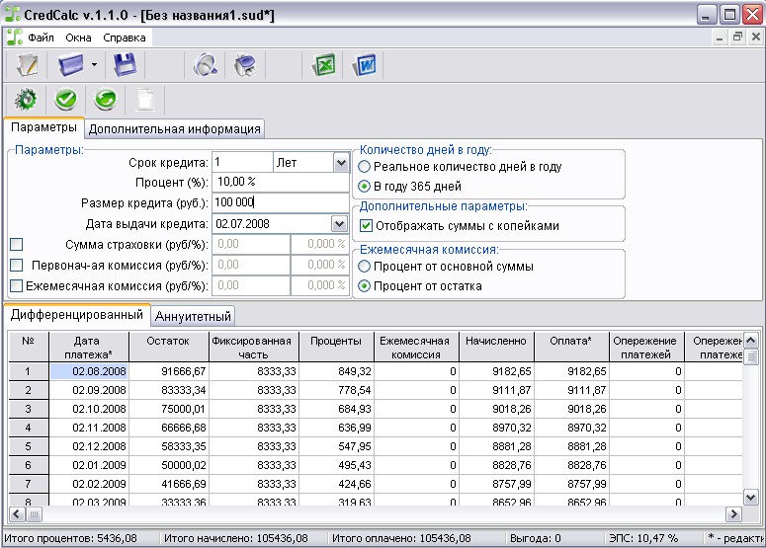
Task: Save the file with floppy disk icon
Action: 124,66
